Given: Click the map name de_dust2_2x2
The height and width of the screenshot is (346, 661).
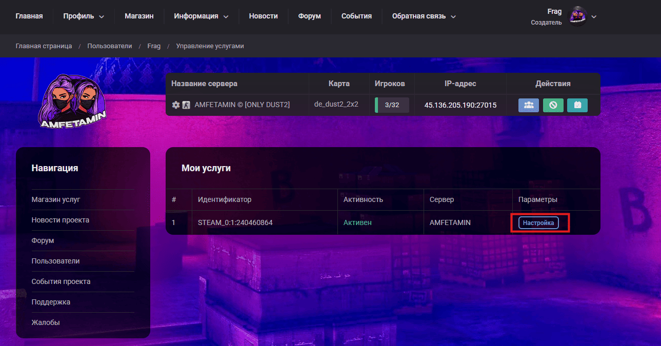Looking at the screenshot, I should pyautogui.click(x=336, y=104).
